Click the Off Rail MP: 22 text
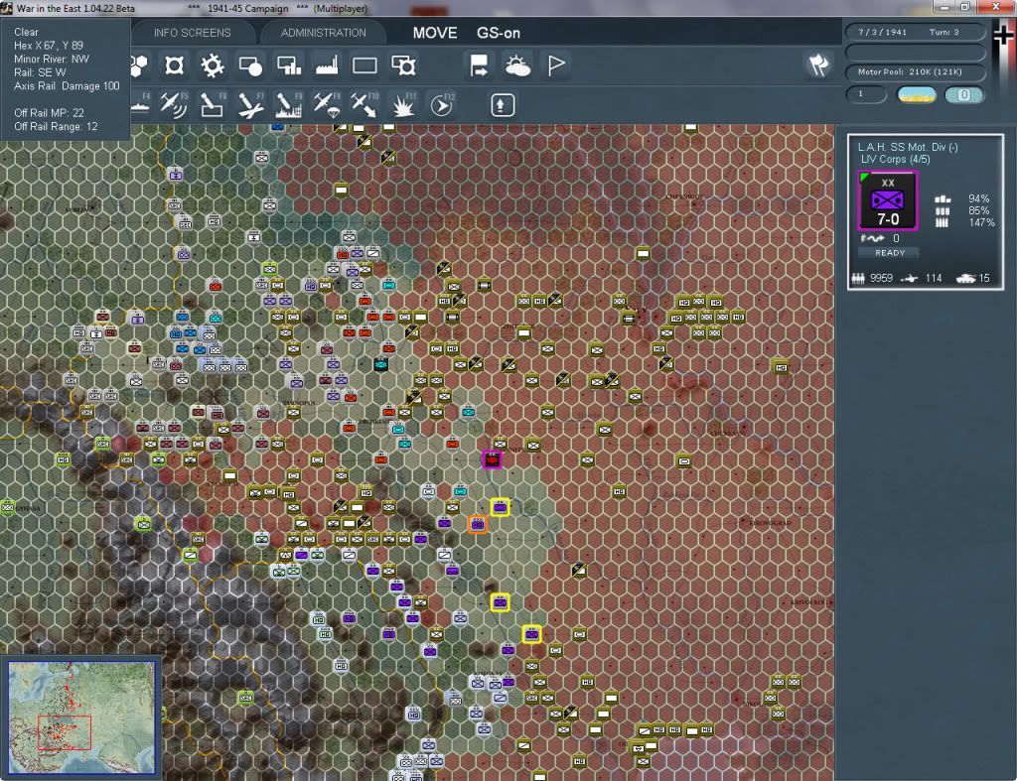This screenshot has height=781, width=1017. (x=49, y=113)
